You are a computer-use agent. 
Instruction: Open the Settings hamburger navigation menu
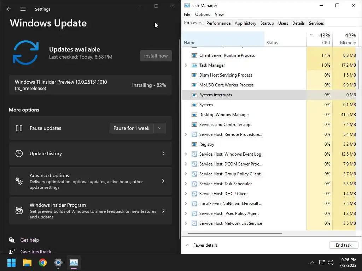(23, 9)
